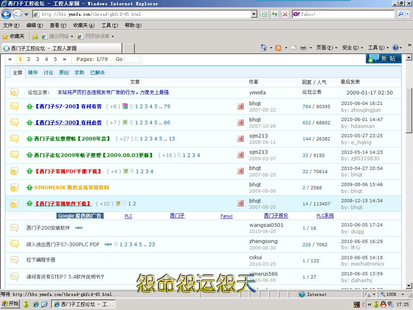Image resolution: width=413 pixels, height=310 pixels.
Task: Click the browser Back arrow button
Action: click(6, 15)
